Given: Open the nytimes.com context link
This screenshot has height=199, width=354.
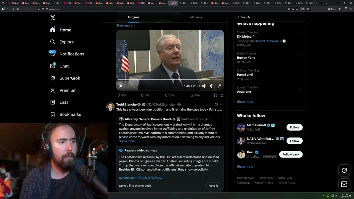Looking at the screenshot, I should point(141,178).
